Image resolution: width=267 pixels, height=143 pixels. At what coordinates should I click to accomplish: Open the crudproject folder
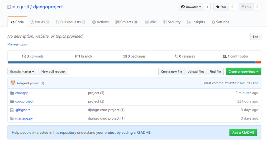point(24,101)
